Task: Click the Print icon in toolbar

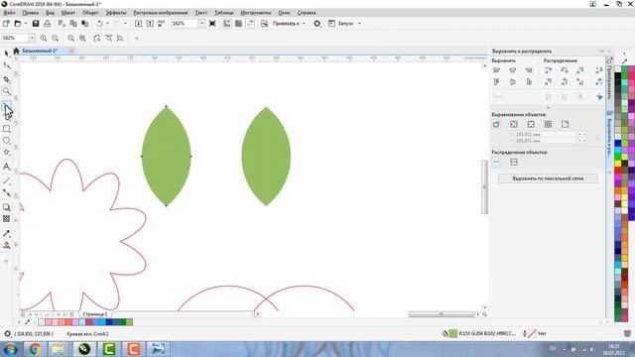Action: [48, 24]
